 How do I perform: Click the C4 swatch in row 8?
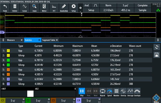(x=8, y=84)
